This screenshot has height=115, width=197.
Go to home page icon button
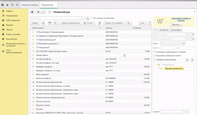click(x=32, y=12)
